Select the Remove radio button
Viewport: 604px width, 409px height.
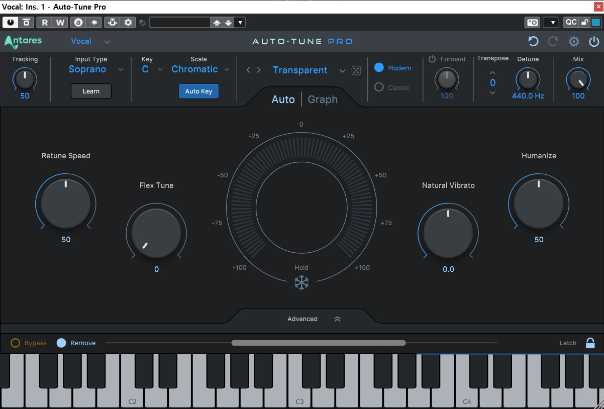[61, 343]
